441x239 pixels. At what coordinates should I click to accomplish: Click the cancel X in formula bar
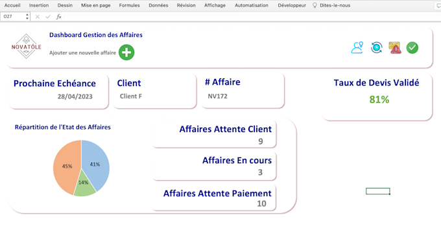click(x=38, y=17)
